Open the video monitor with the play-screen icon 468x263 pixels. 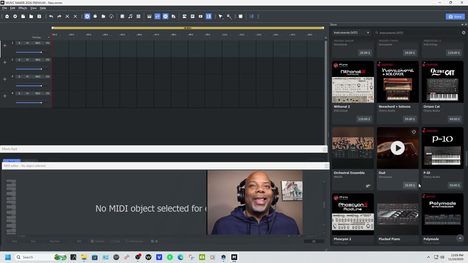200,16
